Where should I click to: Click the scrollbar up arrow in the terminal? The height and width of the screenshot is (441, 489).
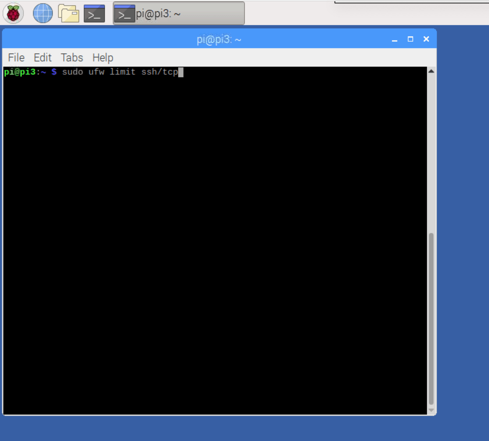[x=431, y=70]
